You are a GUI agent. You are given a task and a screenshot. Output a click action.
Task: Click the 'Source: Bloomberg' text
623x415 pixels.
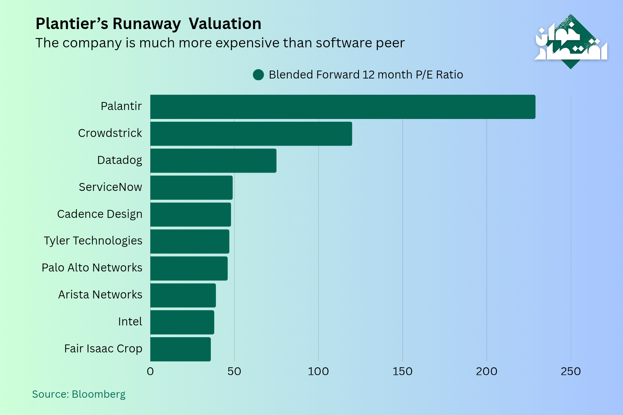click(x=79, y=395)
